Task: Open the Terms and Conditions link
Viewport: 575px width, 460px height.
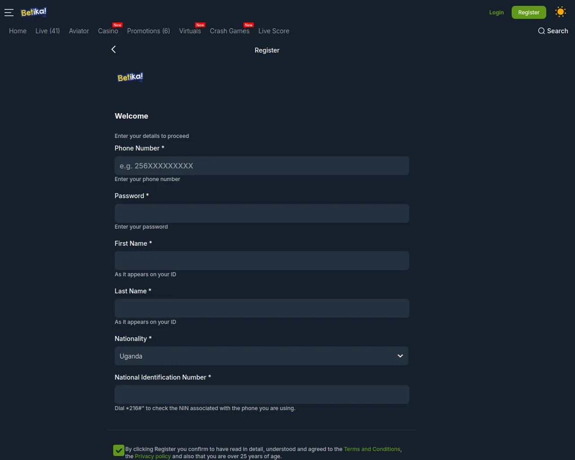Action: point(372,449)
